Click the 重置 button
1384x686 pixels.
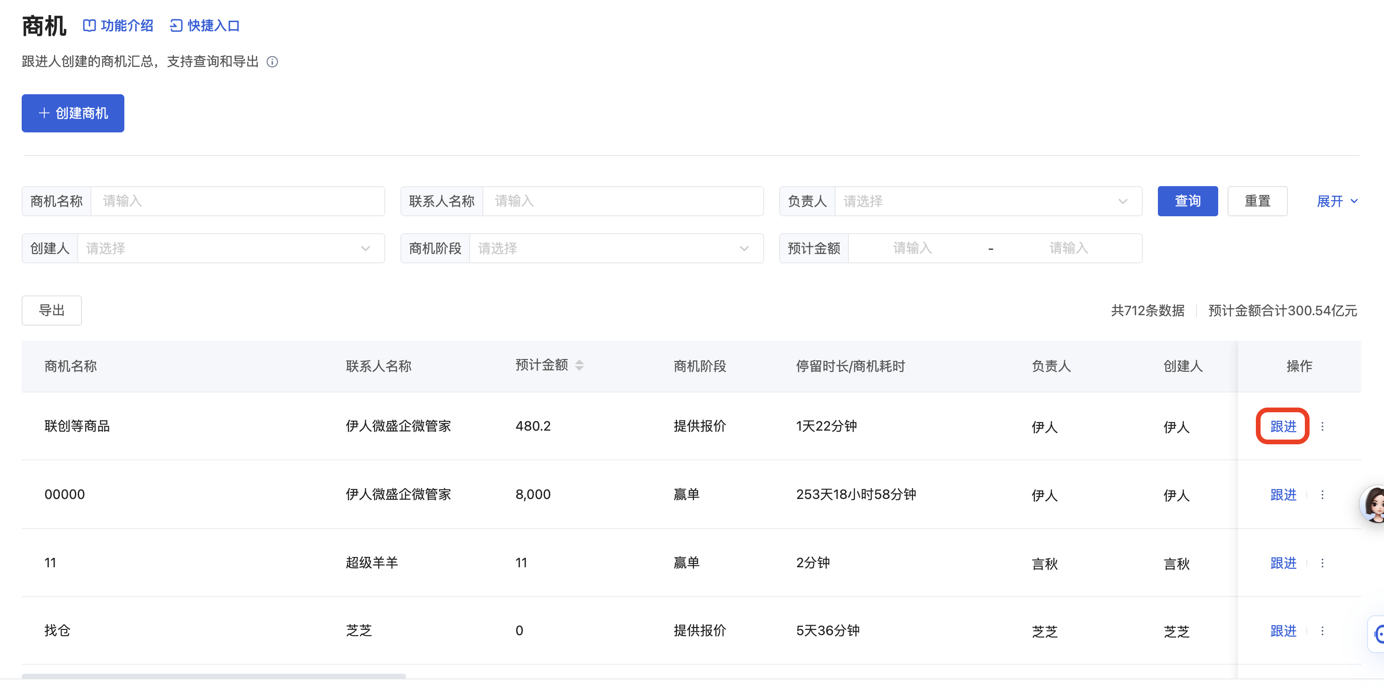pyautogui.click(x=1257, y=201)
